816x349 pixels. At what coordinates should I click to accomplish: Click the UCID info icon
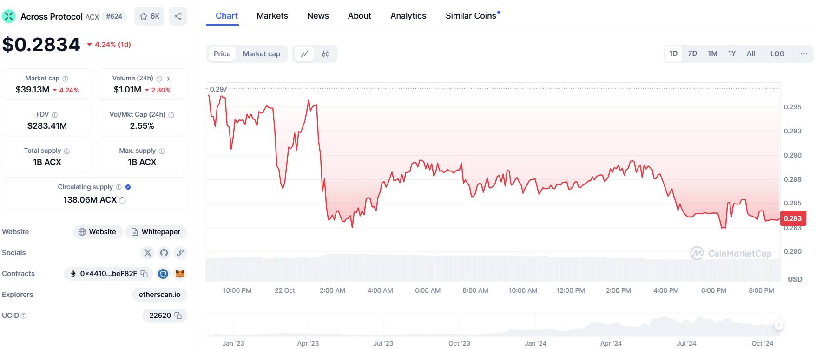click(x=24, y=316)
